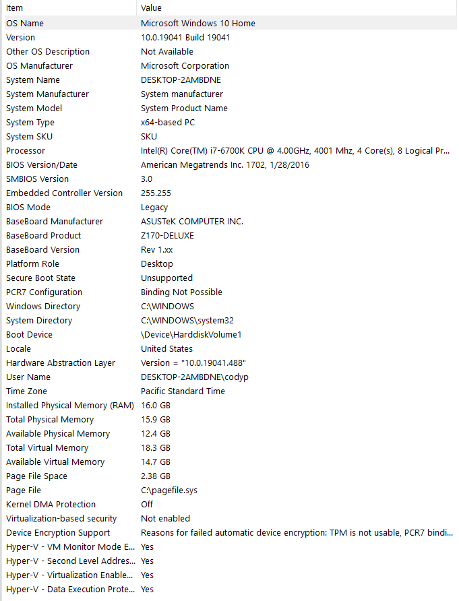Select the BIOS Mode row label
This screenshot has height=601, width=459.
[x=28, y=208]
